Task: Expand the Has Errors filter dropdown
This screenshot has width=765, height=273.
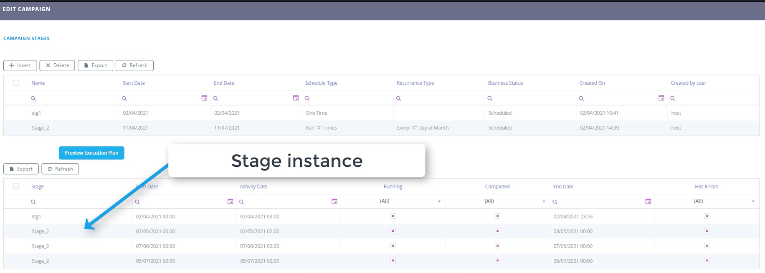Action: (x=752, y=201)
